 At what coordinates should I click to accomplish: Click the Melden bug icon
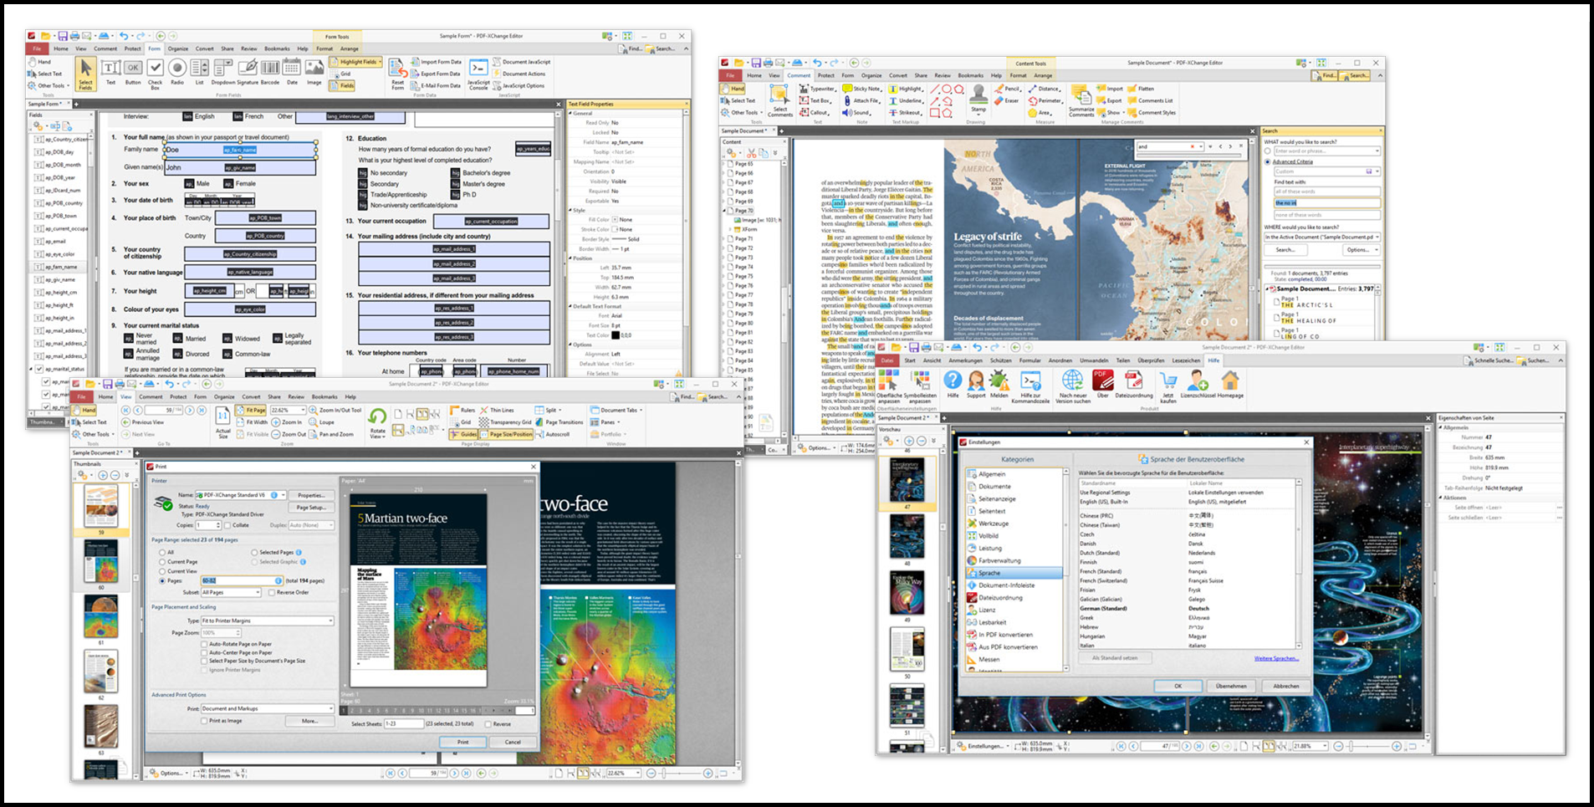(999, 384)
